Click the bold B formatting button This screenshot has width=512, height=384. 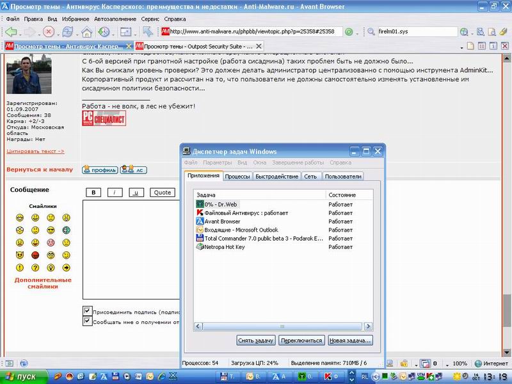(93, 193)
